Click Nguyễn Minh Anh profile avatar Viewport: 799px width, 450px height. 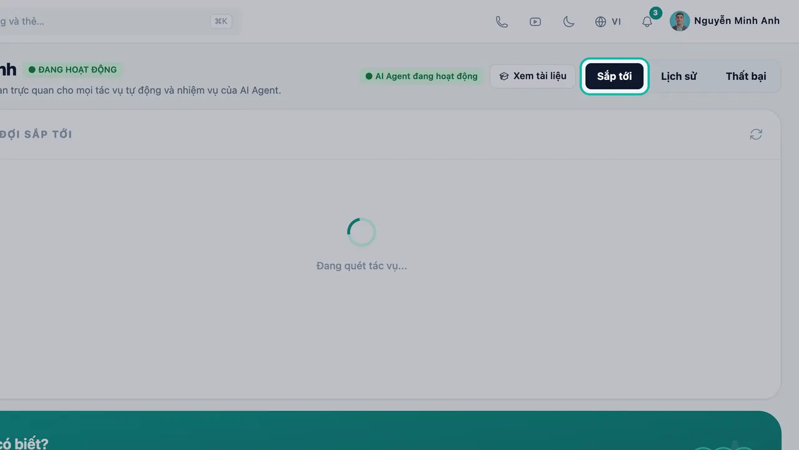pos(680,21)
